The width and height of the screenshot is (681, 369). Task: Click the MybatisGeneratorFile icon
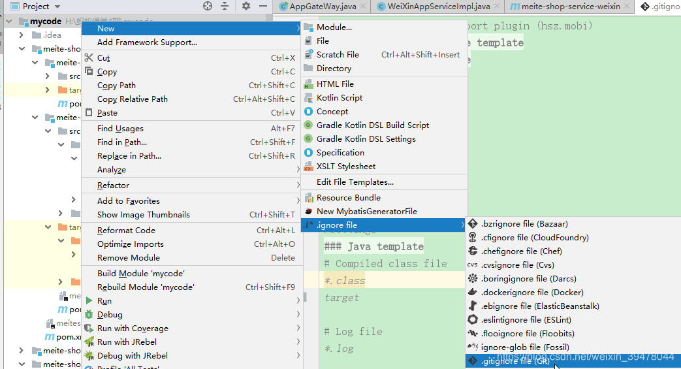(309, 211)
